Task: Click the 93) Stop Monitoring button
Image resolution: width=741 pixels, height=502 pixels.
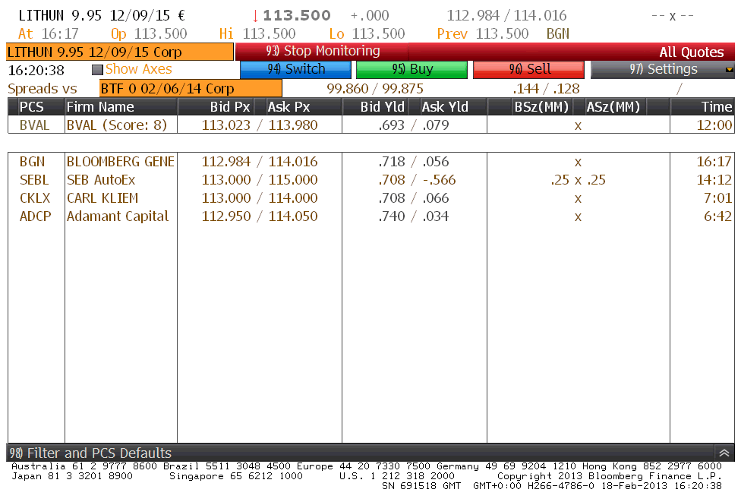Action: click(x=322, y=51)
